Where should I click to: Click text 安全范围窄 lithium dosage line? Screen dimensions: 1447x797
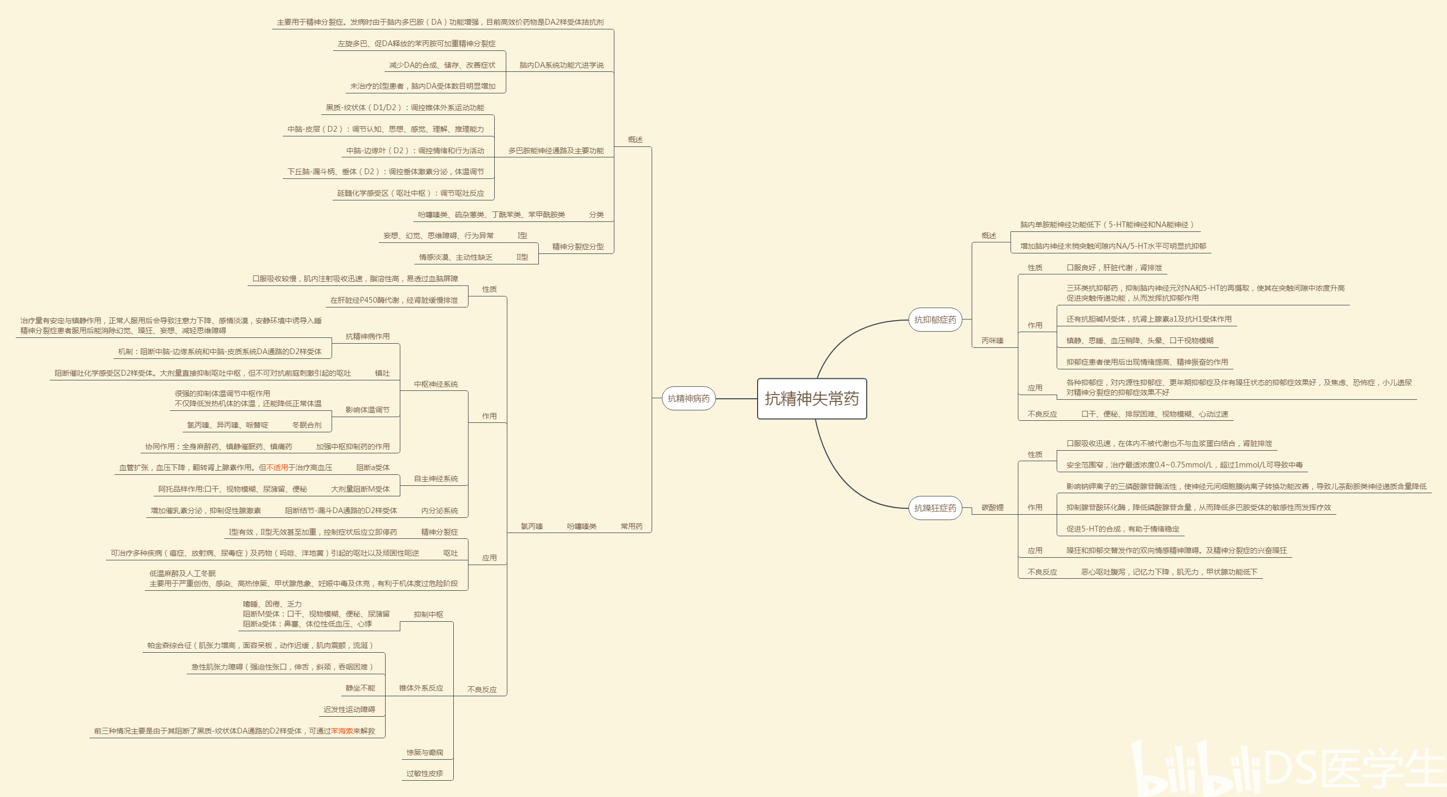tap(1185, 465)
